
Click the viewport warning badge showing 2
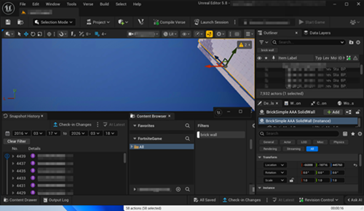(244, 45)
